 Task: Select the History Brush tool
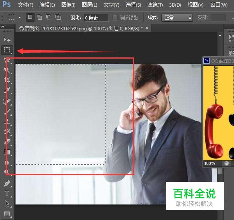(x=7, y=132)
